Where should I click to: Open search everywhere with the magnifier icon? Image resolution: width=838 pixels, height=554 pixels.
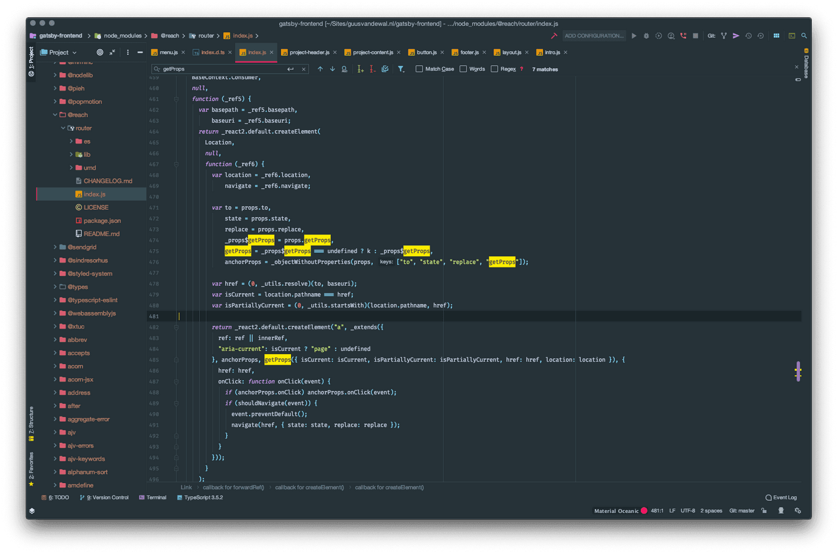coord(804,35)
